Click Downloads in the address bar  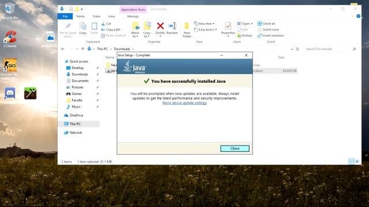coord(122,49)
